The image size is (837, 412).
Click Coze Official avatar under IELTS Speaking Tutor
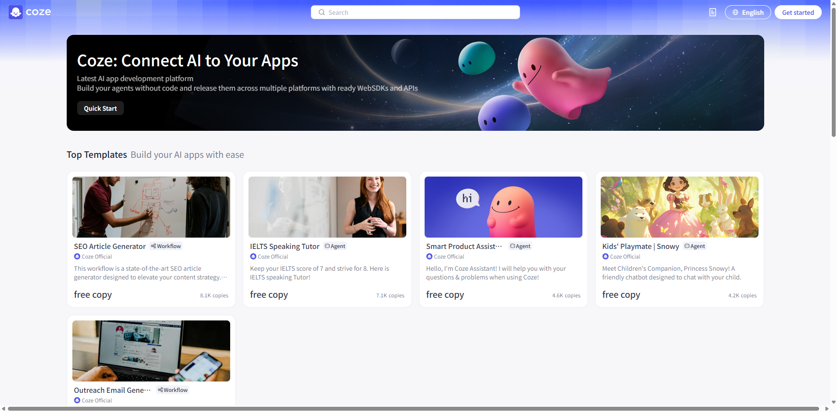point(253,256)
